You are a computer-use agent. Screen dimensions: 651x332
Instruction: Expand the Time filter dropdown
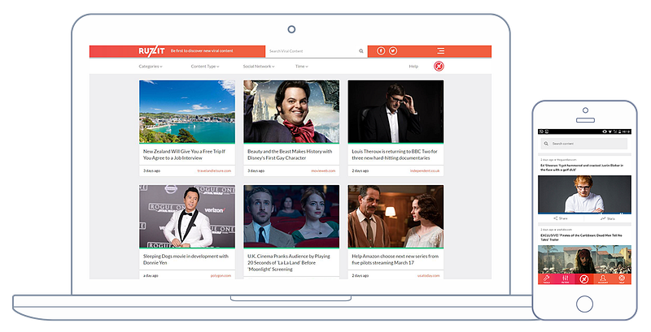tap(302, 67)
